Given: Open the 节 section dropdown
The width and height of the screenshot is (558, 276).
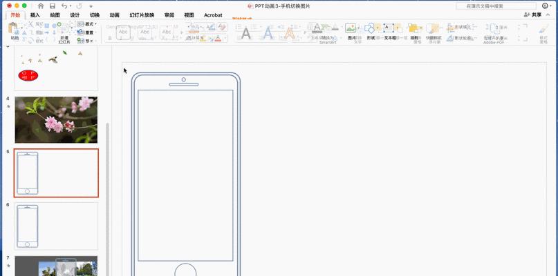Looking at the screenshot, I should pyautogui.click(x=86, y=41).
